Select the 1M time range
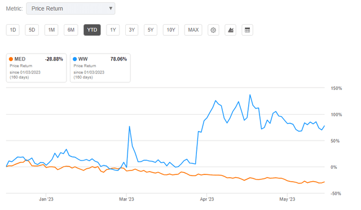 tap(51, 30)
